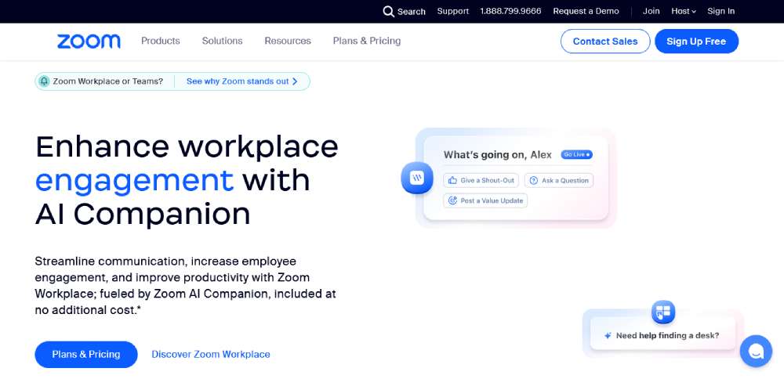Click the Go Live badge
The image size is (784, 379).
(x=576, y=155)
